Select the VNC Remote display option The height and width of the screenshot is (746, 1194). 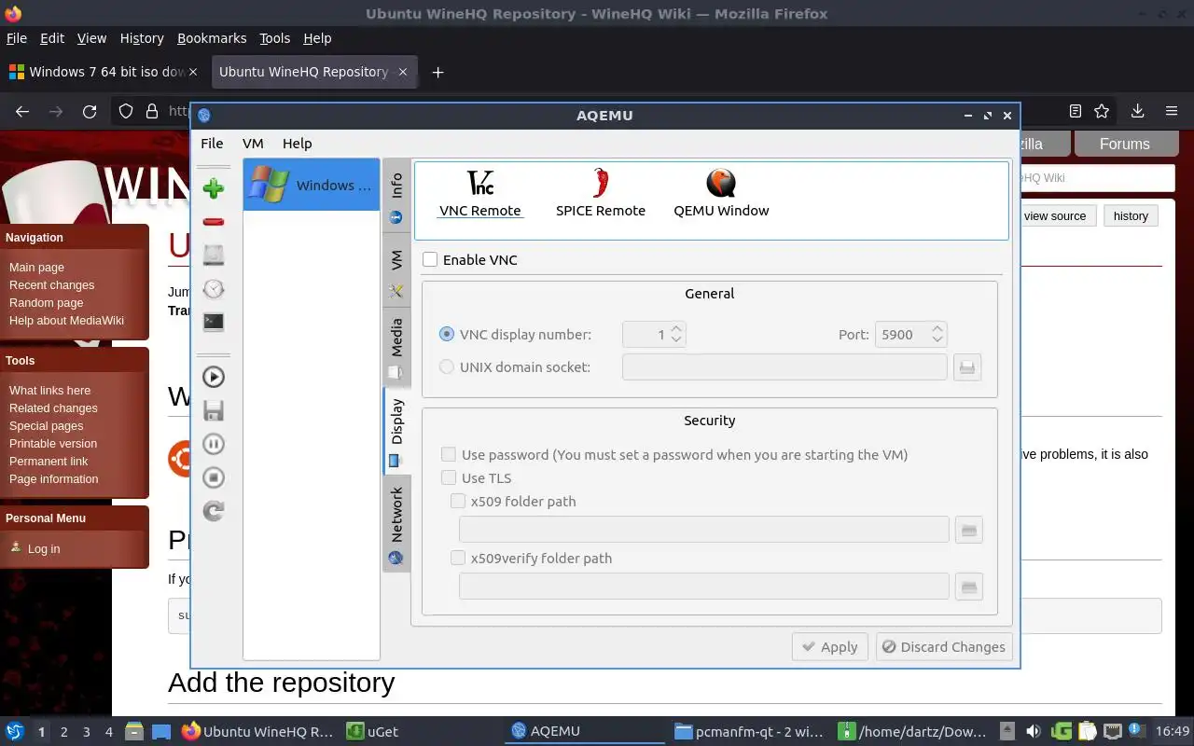(480, 193)
